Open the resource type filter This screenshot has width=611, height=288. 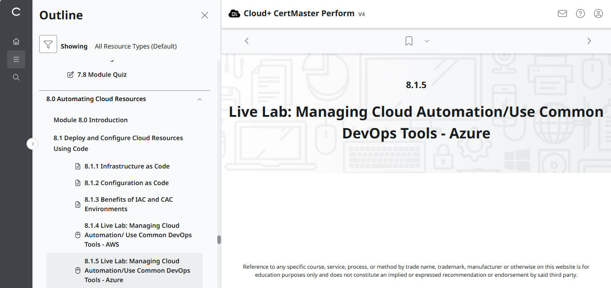tap(48, 44)
